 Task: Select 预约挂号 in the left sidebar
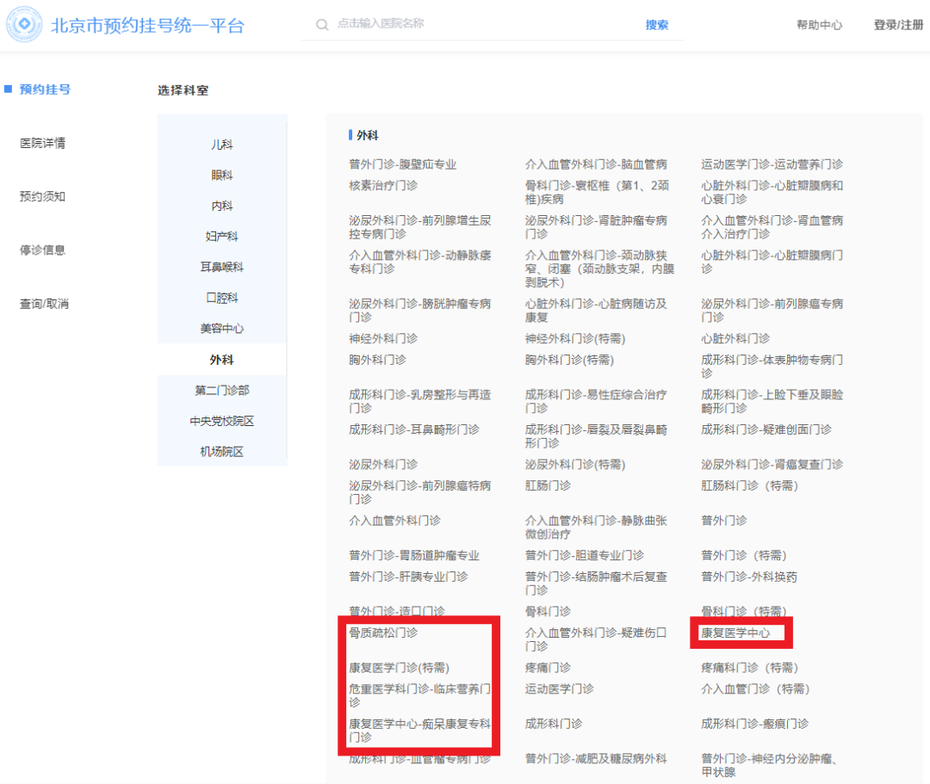pos(45,90)
